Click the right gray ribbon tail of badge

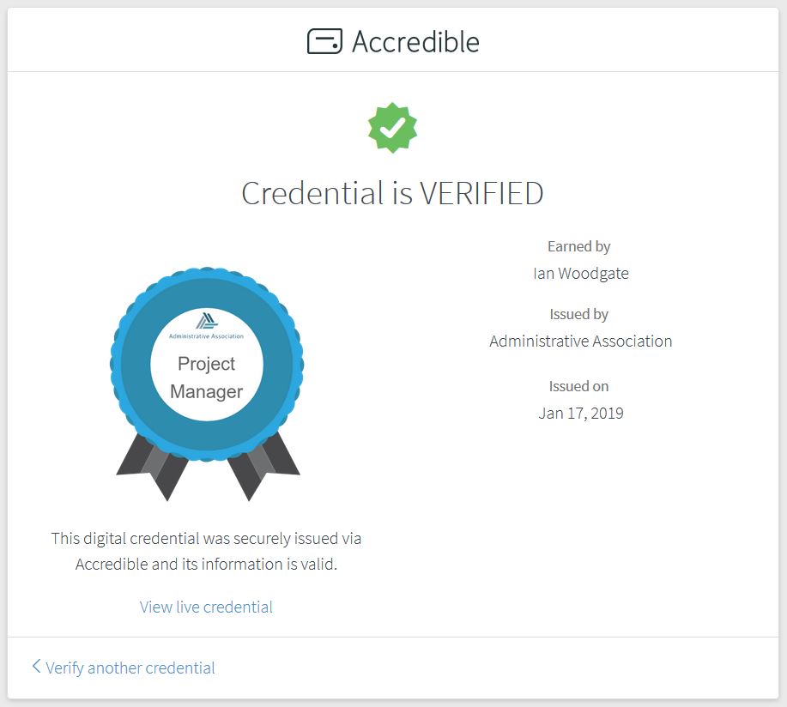point(263,467)
